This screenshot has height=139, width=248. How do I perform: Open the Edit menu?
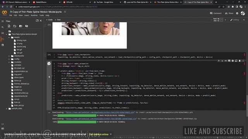(x=15, y=15)
